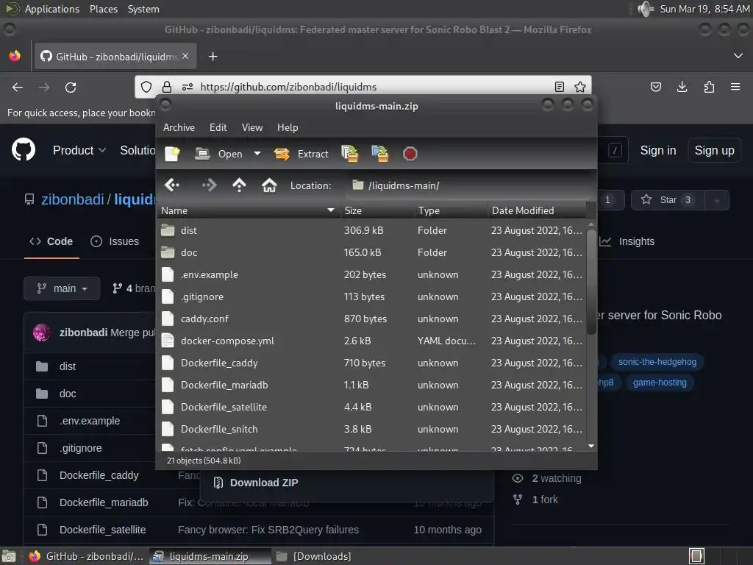Screen dimensions: 753x565
Task: Open the zibonbadi owner link
Action: click(x=73, y=199)
